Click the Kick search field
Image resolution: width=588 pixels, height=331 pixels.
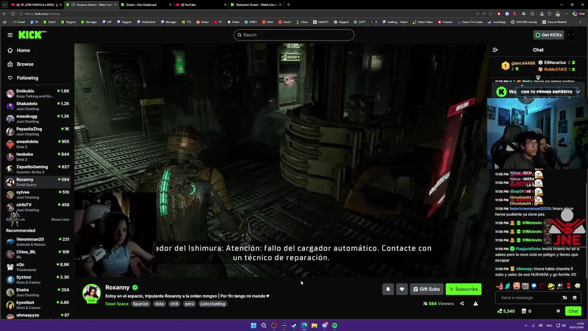pos(294,35)
